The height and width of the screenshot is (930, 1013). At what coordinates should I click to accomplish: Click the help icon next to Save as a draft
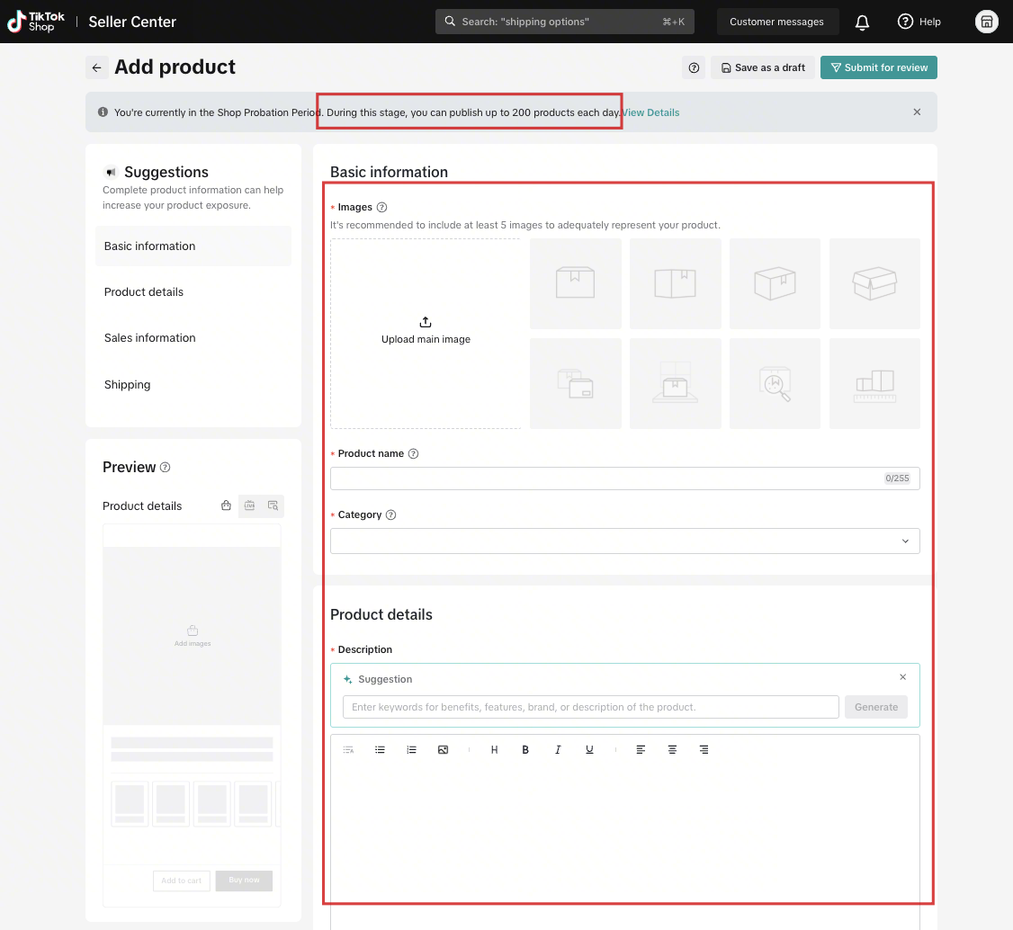coord(694,67)
